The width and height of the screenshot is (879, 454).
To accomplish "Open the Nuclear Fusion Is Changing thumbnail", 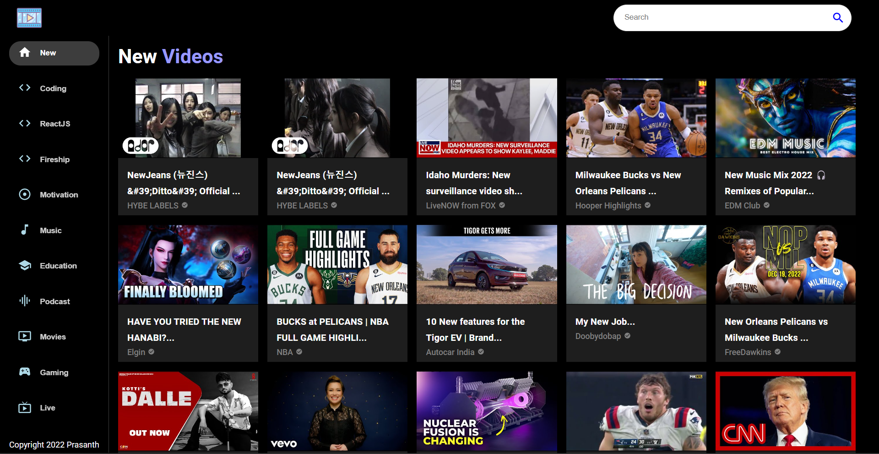I will pyautogui.click(x=487, y=411).
